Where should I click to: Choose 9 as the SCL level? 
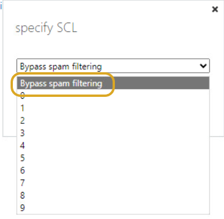pyautogui.click(x=113, y=208)
